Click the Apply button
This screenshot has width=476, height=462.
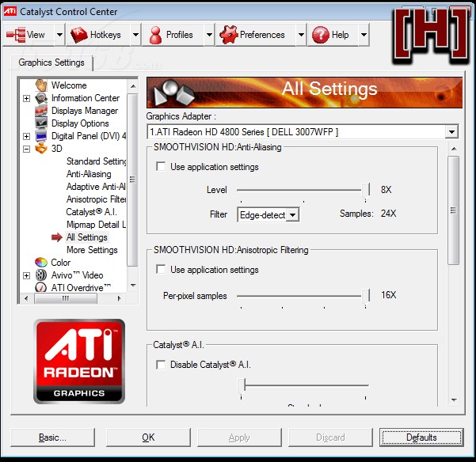[239, 437]
